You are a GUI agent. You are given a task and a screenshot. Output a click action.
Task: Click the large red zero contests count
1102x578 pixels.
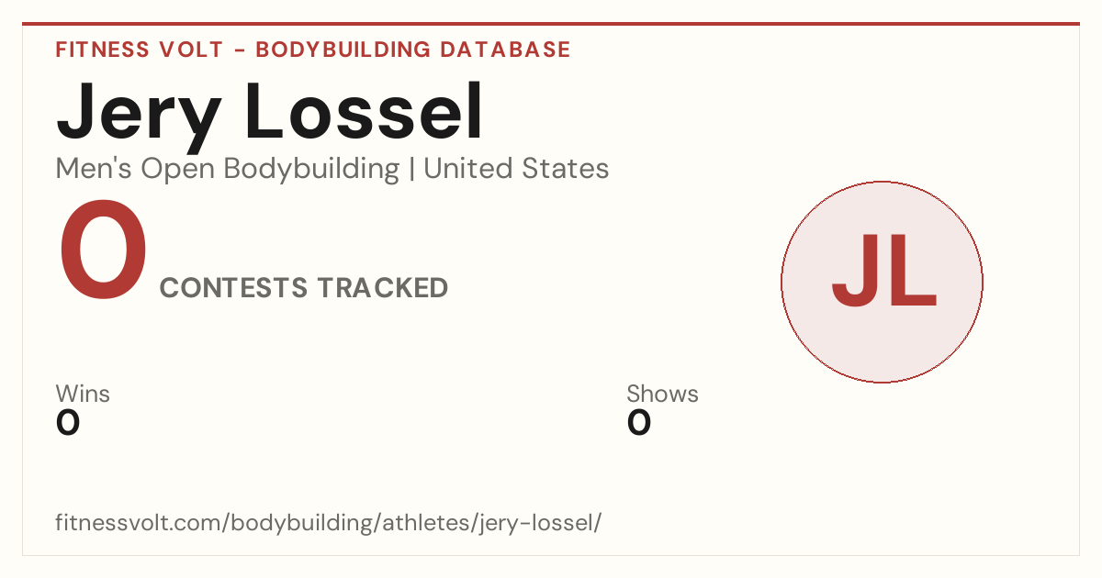coord(103,252)
